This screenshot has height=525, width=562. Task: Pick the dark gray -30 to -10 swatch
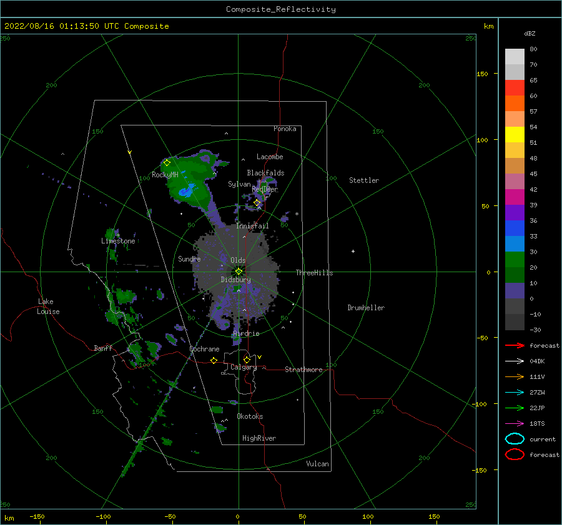pos(515,322)
